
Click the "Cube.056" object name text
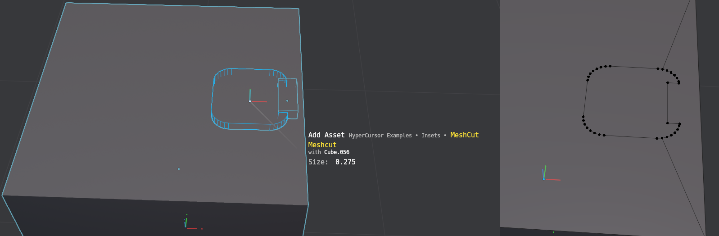click(337, 152)
